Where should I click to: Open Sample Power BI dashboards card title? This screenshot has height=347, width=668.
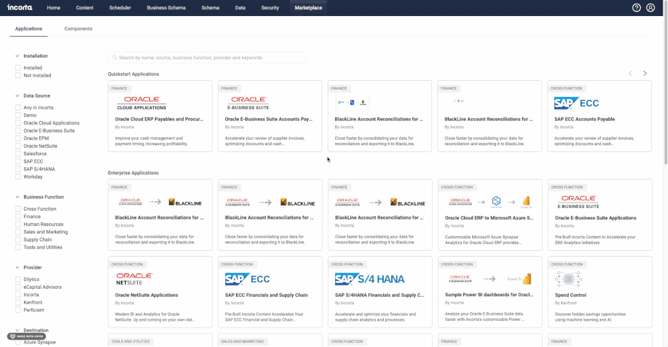[489, 295]
